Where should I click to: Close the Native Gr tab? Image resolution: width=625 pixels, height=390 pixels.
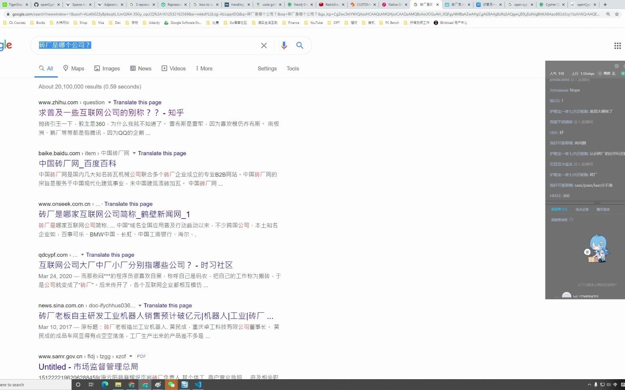pyautogui.click(x=406, y=5)
